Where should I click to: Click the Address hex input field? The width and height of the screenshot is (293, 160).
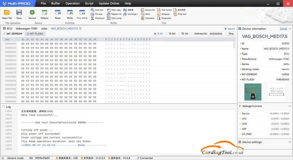pos(217,34)
